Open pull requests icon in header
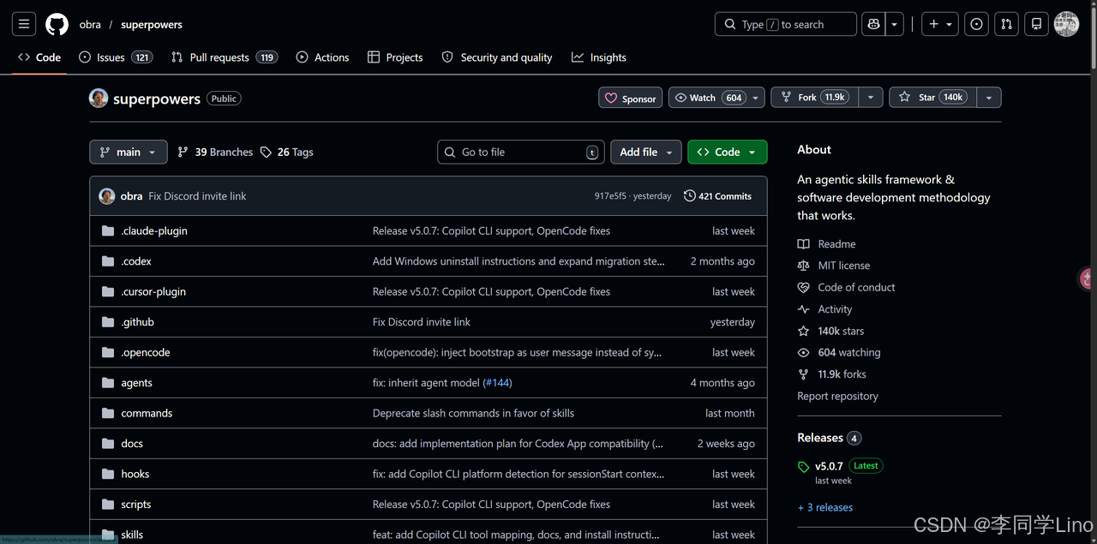The width and height of the screenshot is (1097, 544). (1006, 24)
